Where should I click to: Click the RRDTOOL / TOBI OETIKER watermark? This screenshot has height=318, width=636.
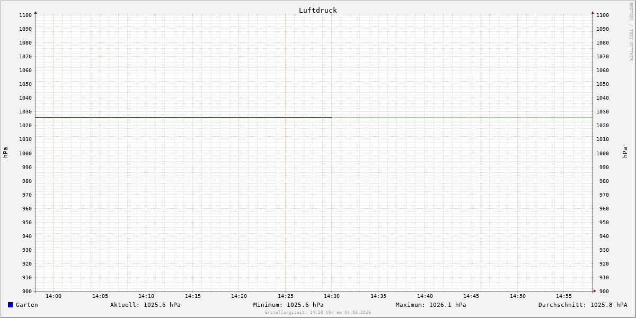[x=631, y=32]
